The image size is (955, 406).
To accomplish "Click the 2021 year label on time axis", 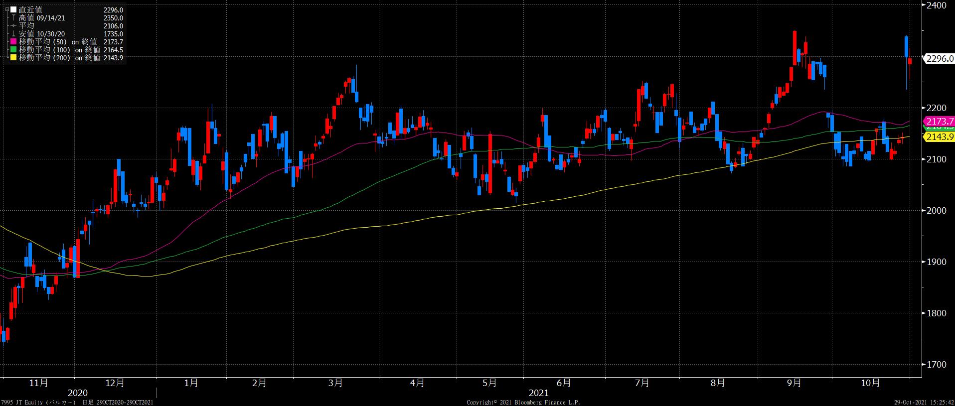I will click(x=538, y=393).
